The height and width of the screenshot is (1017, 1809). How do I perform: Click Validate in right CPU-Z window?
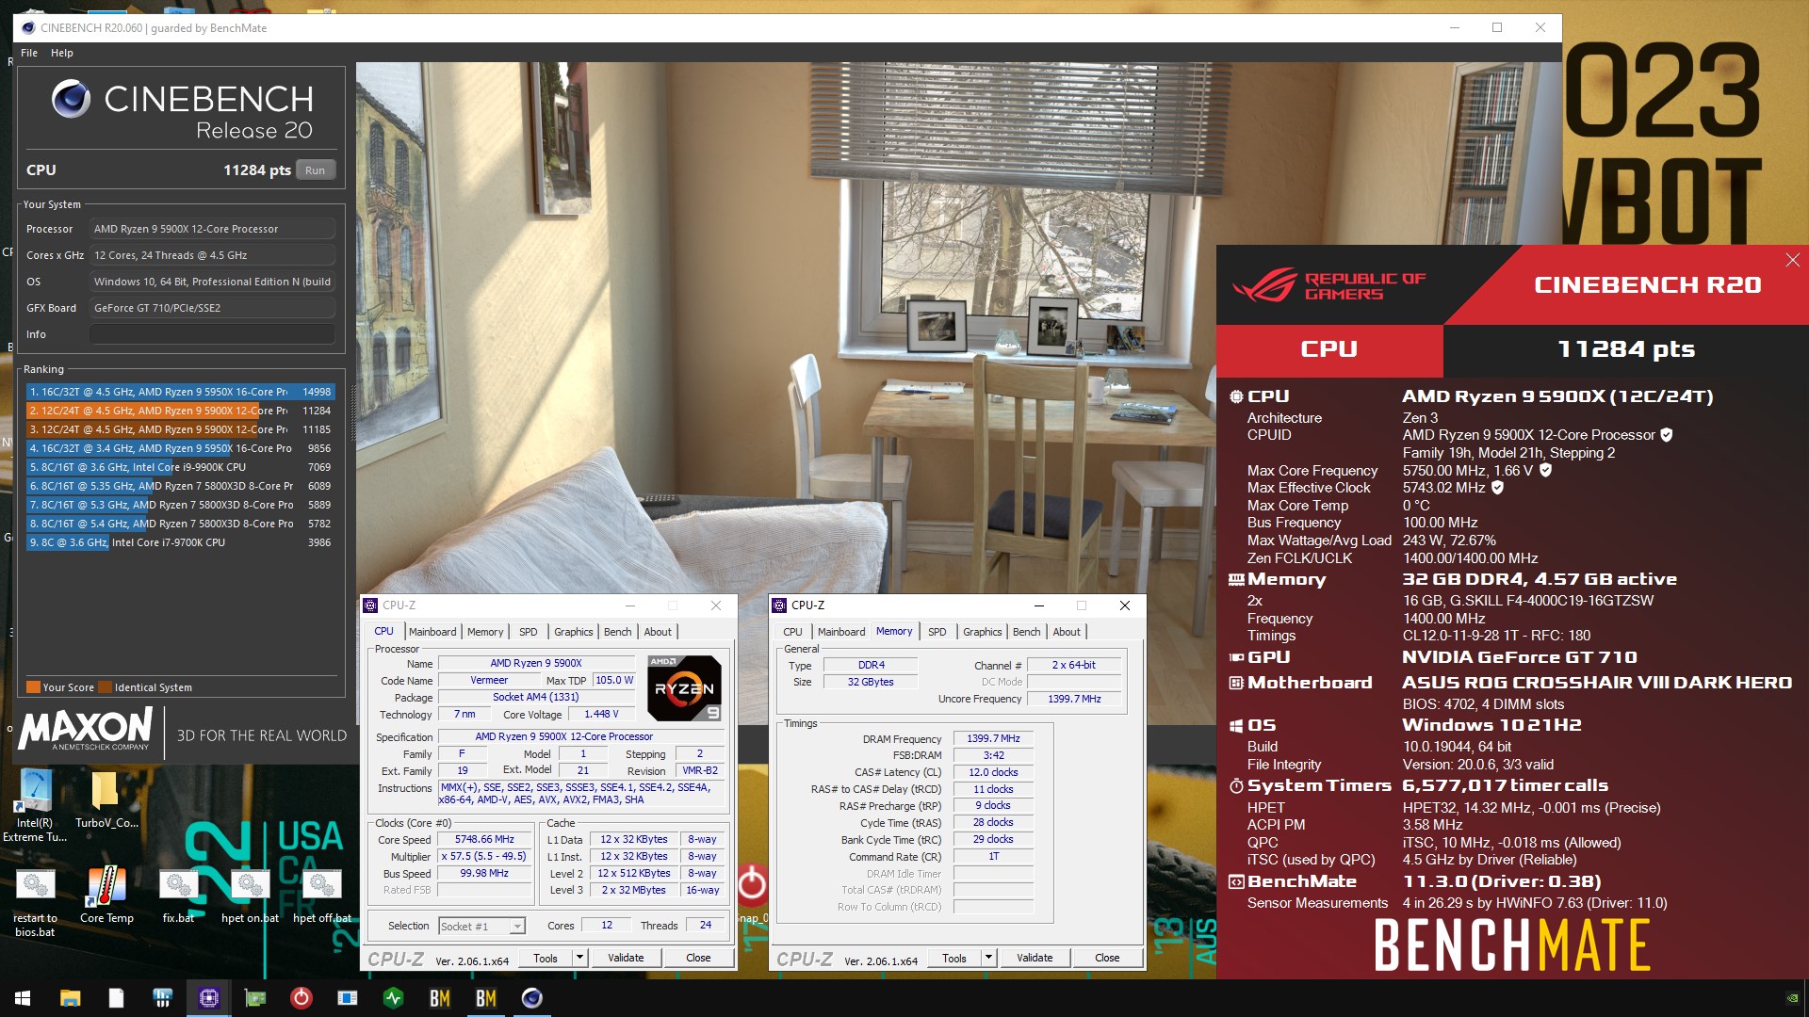coord(1035,958)
